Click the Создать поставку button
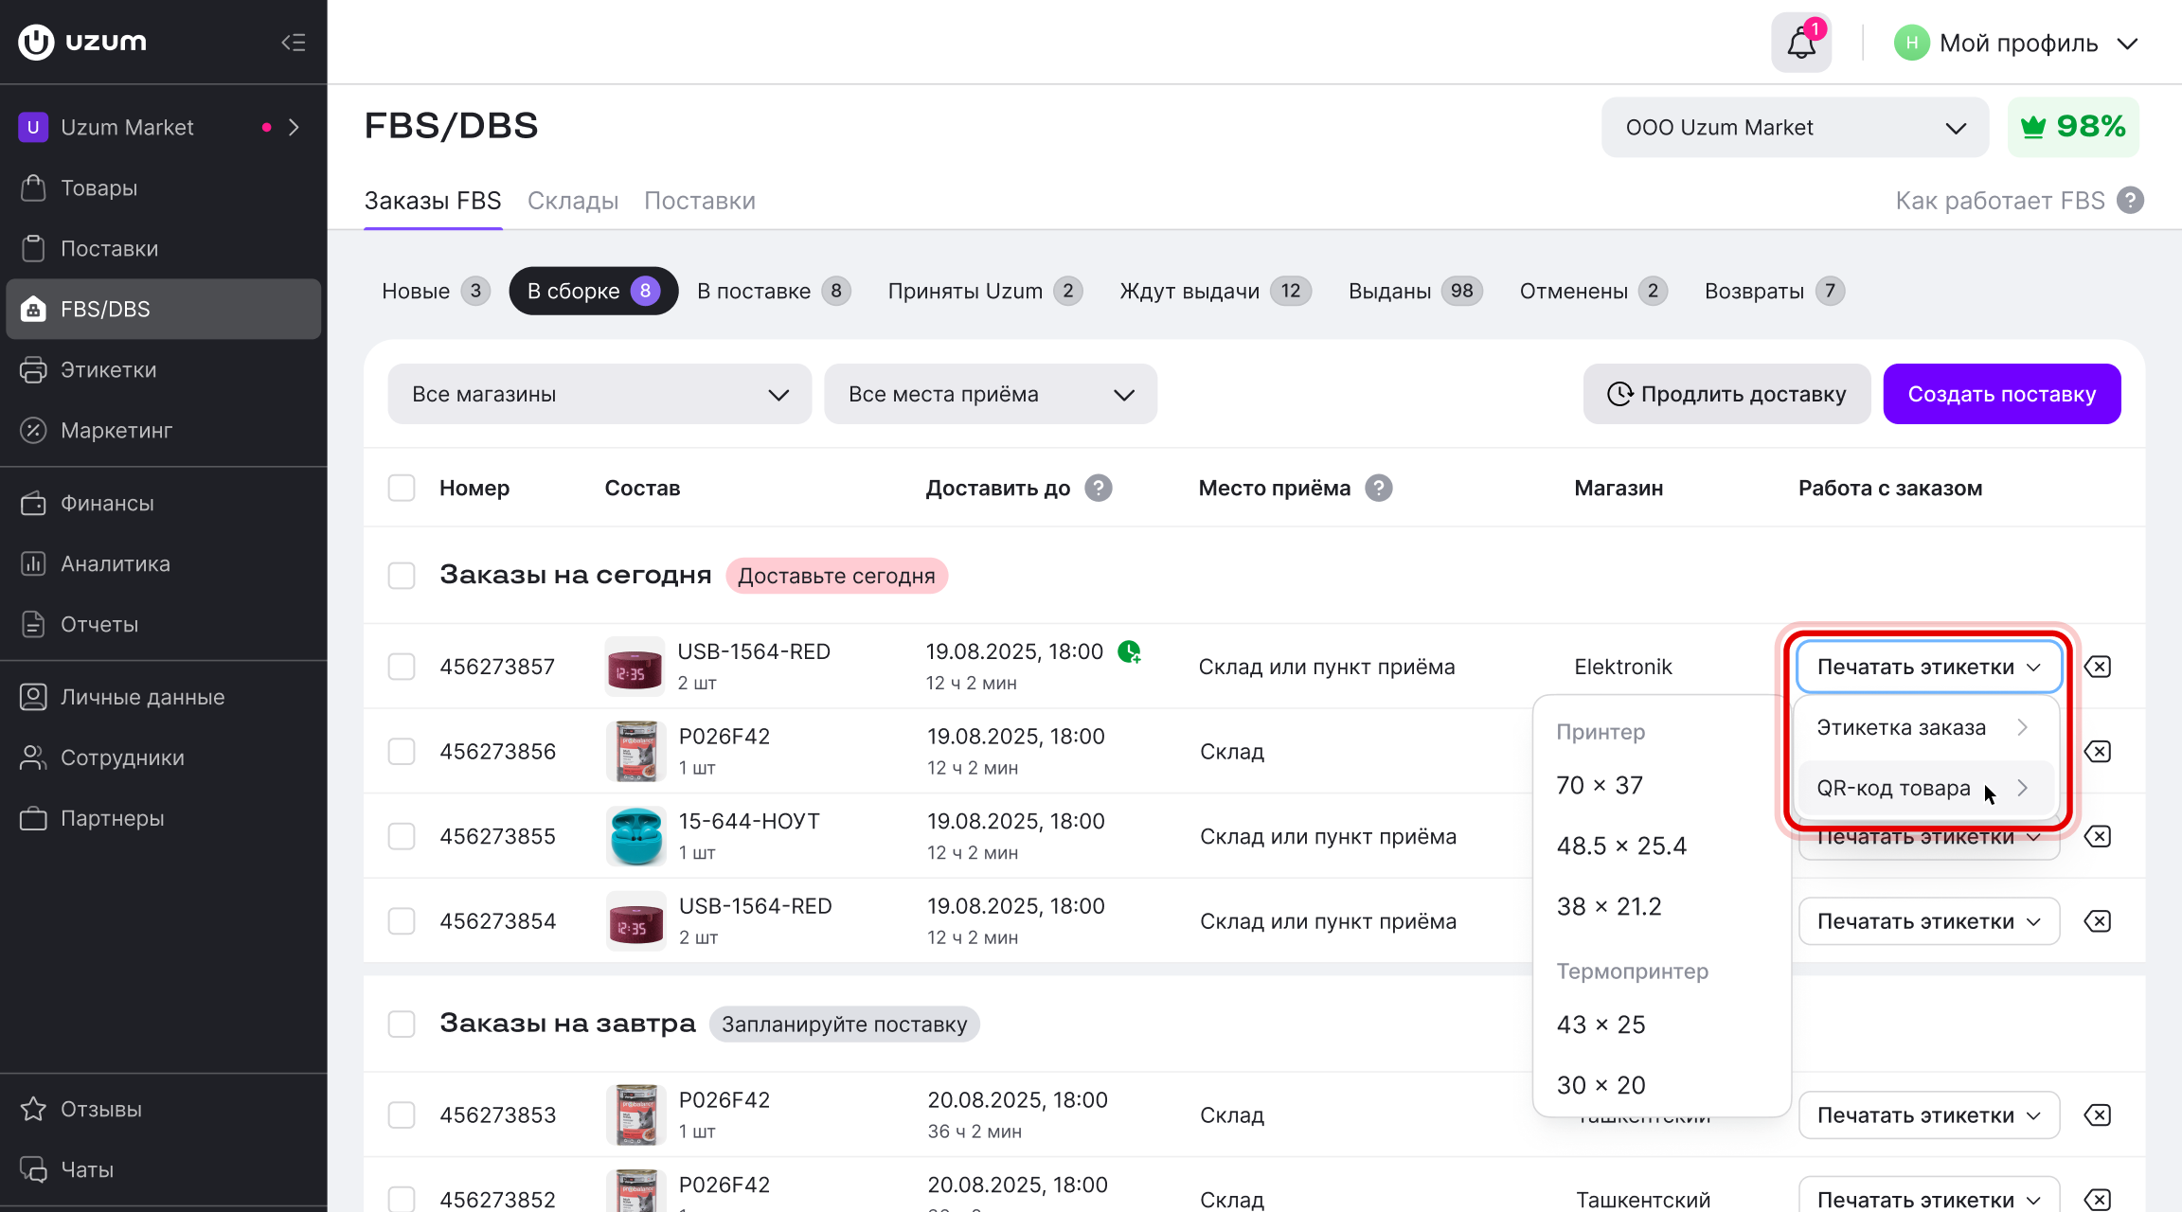This screenshot has width=2182, height=1212. (2002, 394)
